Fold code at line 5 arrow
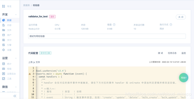Screen dimensions: 194x99 click(35, 80)
